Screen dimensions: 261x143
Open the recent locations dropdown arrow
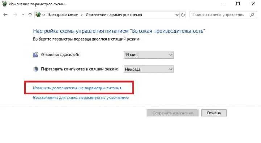coord(23,15)
